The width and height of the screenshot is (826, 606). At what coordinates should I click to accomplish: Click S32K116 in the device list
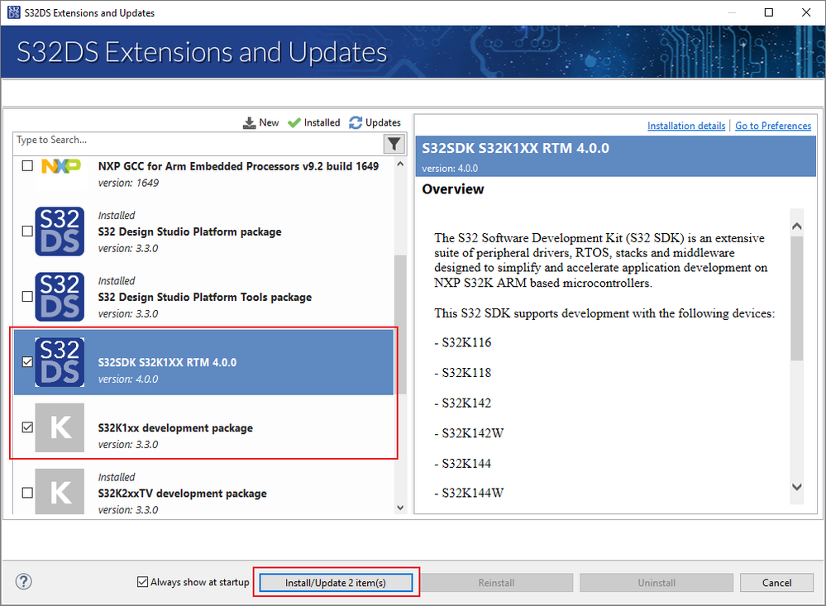point(466,342)
